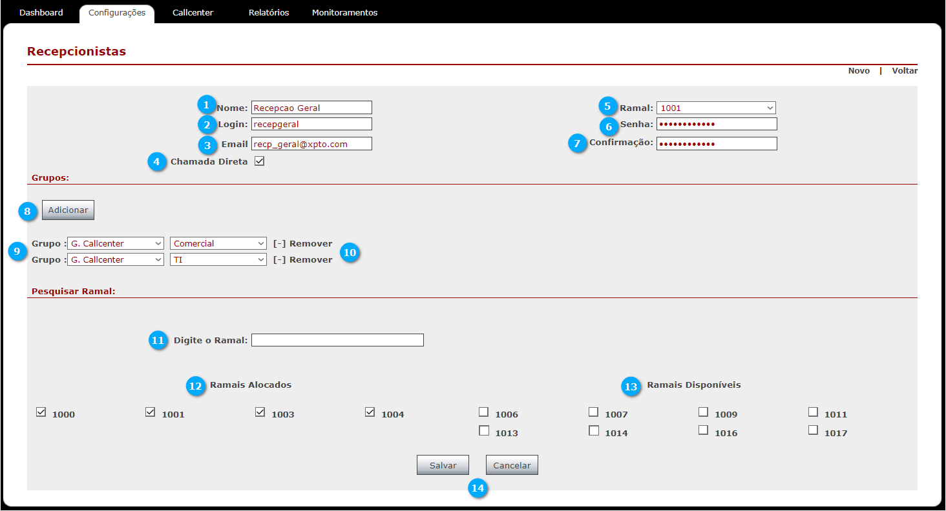
Task: Uncheck allocated ramal 1000
Action: [x=41, y=412]
